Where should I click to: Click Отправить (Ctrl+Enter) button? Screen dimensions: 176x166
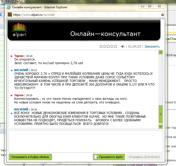tap(144, 157)
